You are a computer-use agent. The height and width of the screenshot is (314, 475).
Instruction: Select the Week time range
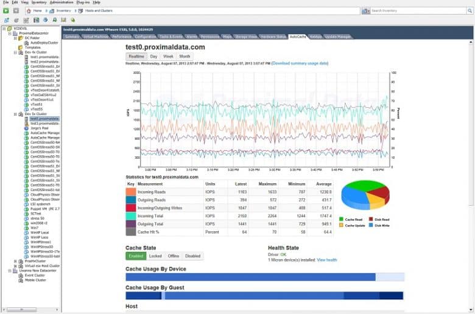[x=168, y=57]
